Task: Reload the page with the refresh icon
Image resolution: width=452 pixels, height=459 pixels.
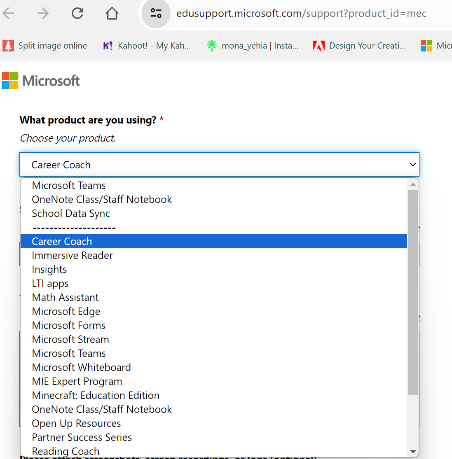Action: tap(77, 14)
